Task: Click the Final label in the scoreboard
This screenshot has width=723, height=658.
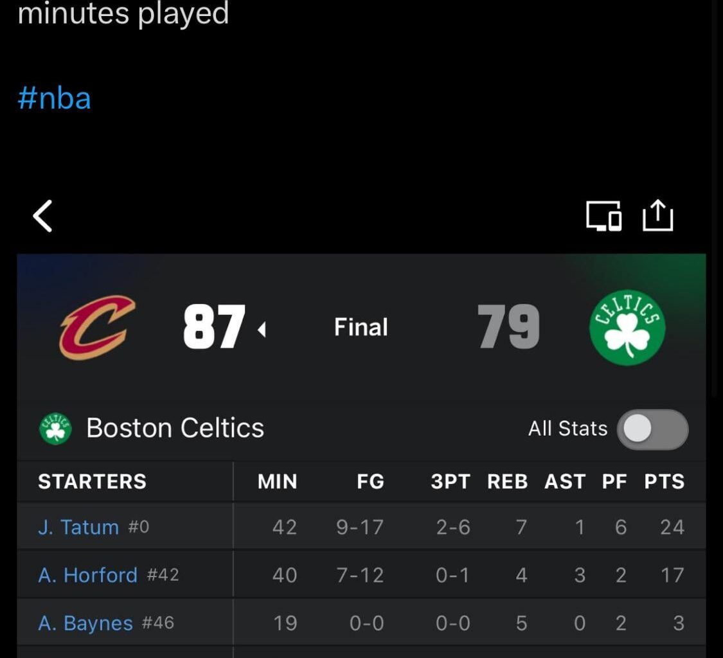Action: click(x=361, y=326)
